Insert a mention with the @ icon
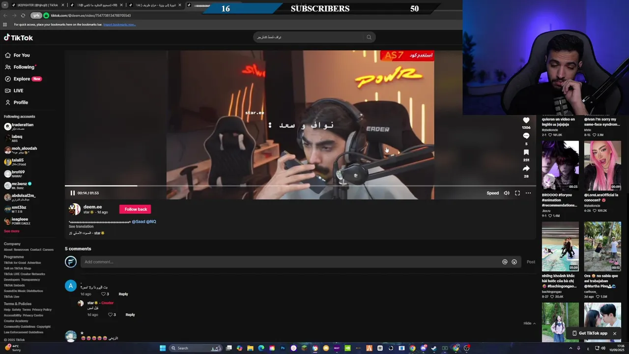The height and width of the screenshot is (354, 629). 505,262
